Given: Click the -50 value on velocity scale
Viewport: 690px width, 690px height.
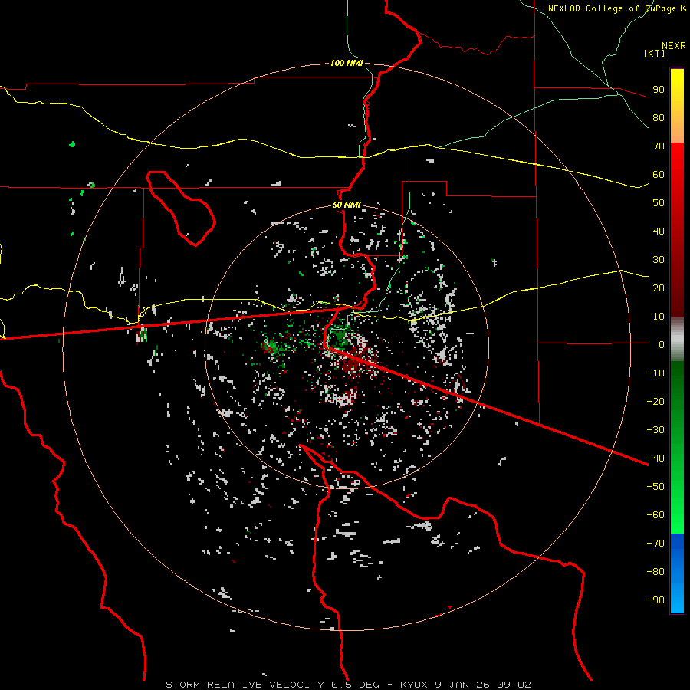Looking at the screenshot, I should 655,487.
